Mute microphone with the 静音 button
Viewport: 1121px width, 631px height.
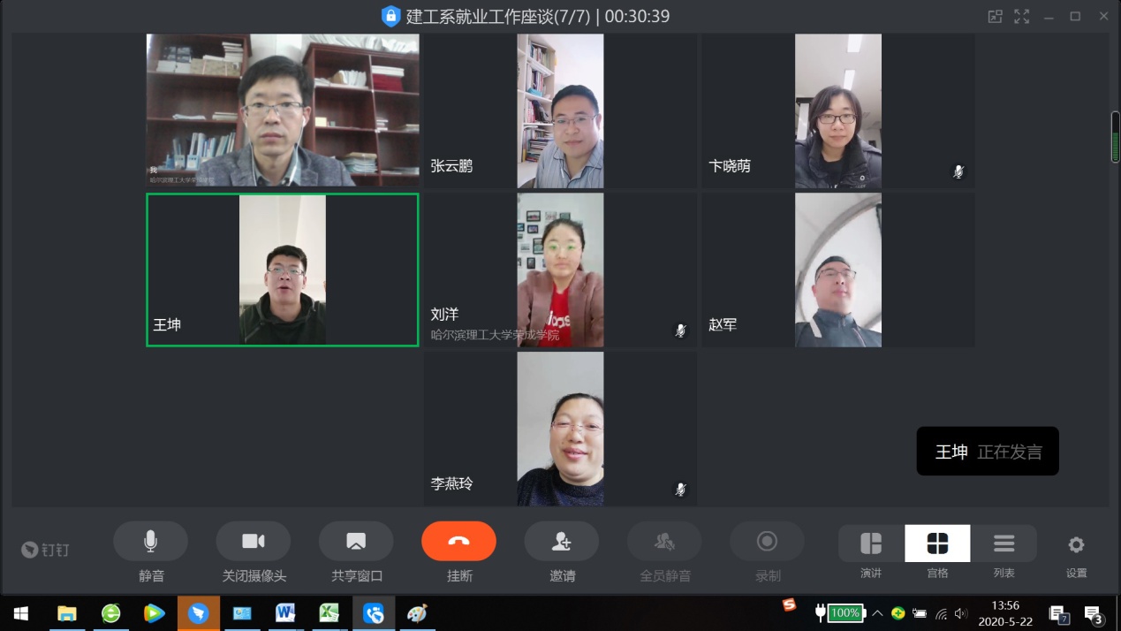pos(150,541)
